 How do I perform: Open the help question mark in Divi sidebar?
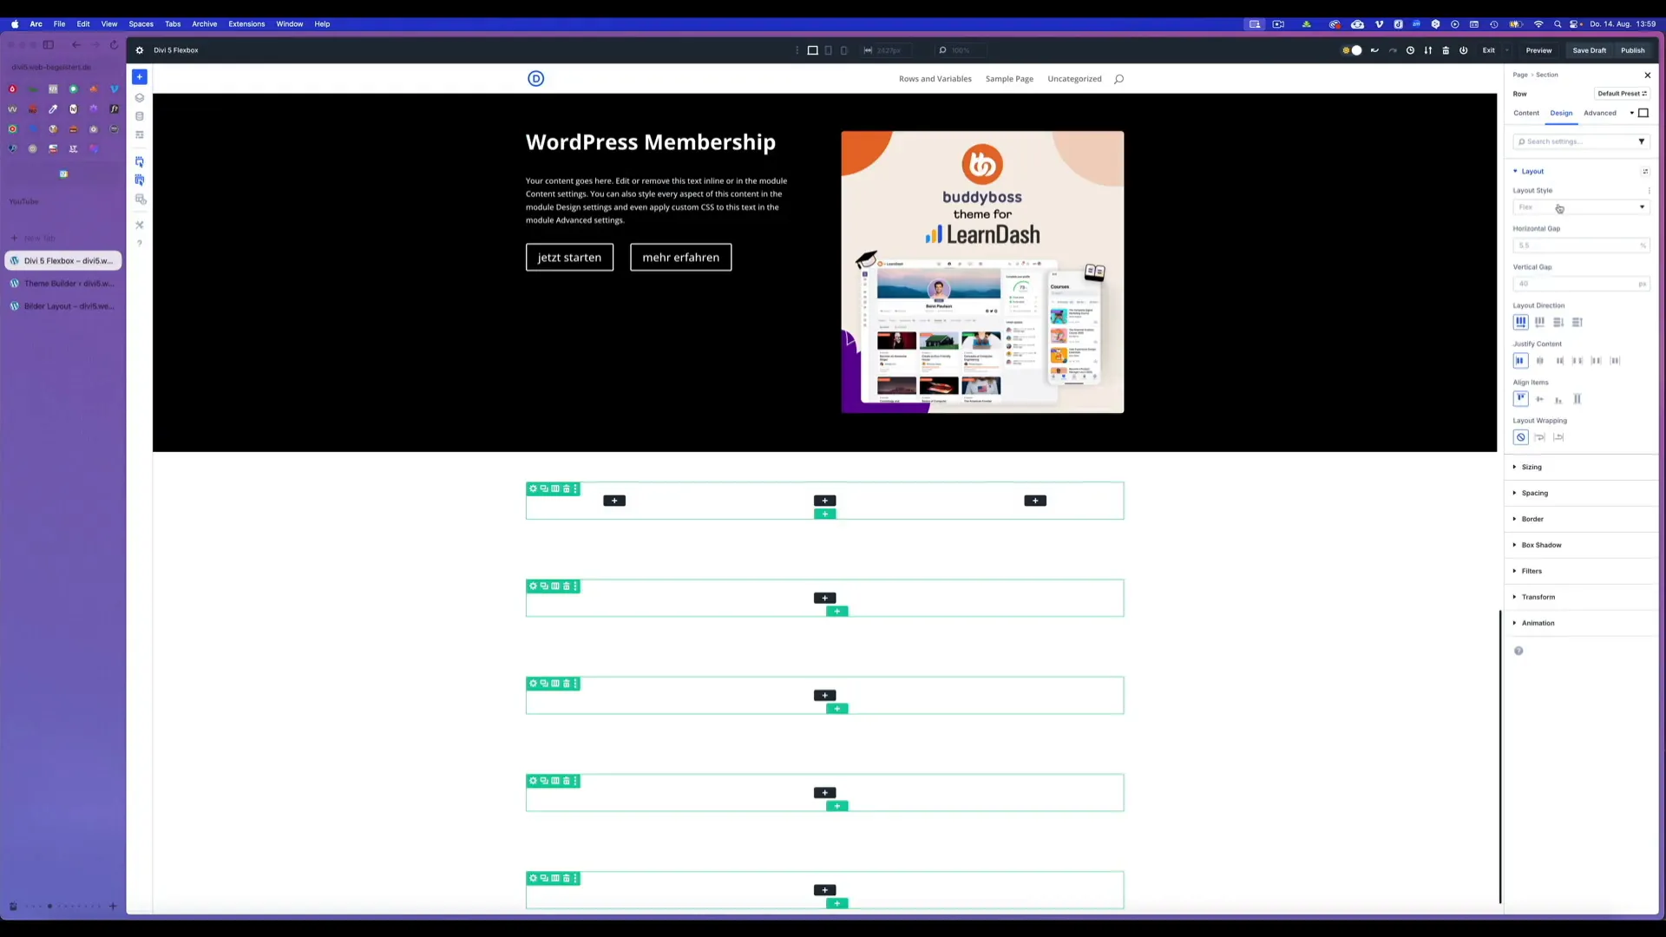[x=139, y=243]
